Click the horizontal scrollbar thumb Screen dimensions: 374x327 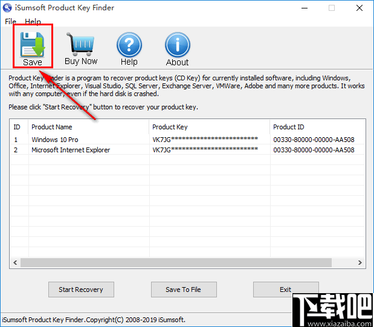coord(176,262)
